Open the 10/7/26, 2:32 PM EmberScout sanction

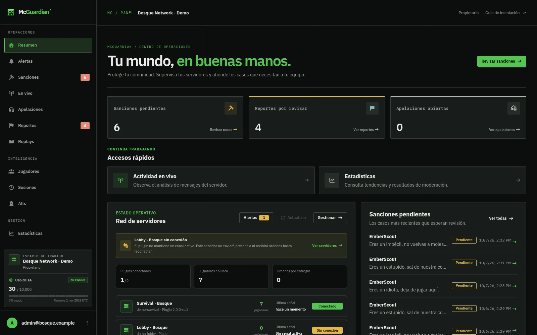[443, 241]
